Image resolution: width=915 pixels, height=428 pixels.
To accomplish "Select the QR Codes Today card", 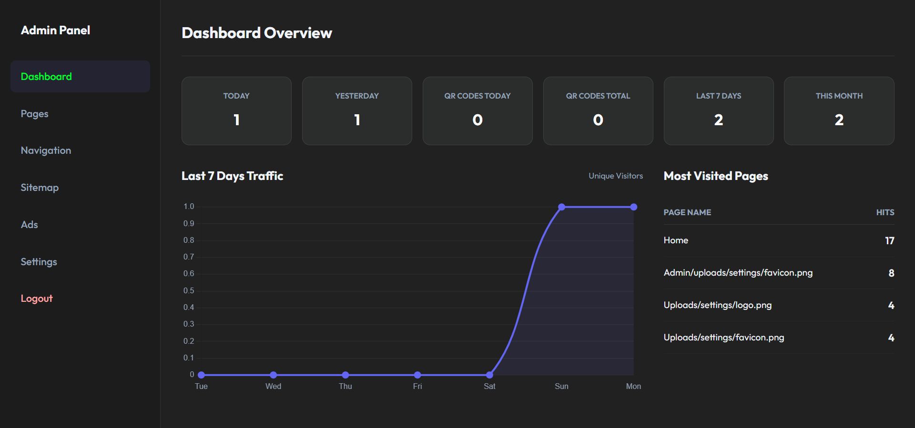I will pos(478,111).
